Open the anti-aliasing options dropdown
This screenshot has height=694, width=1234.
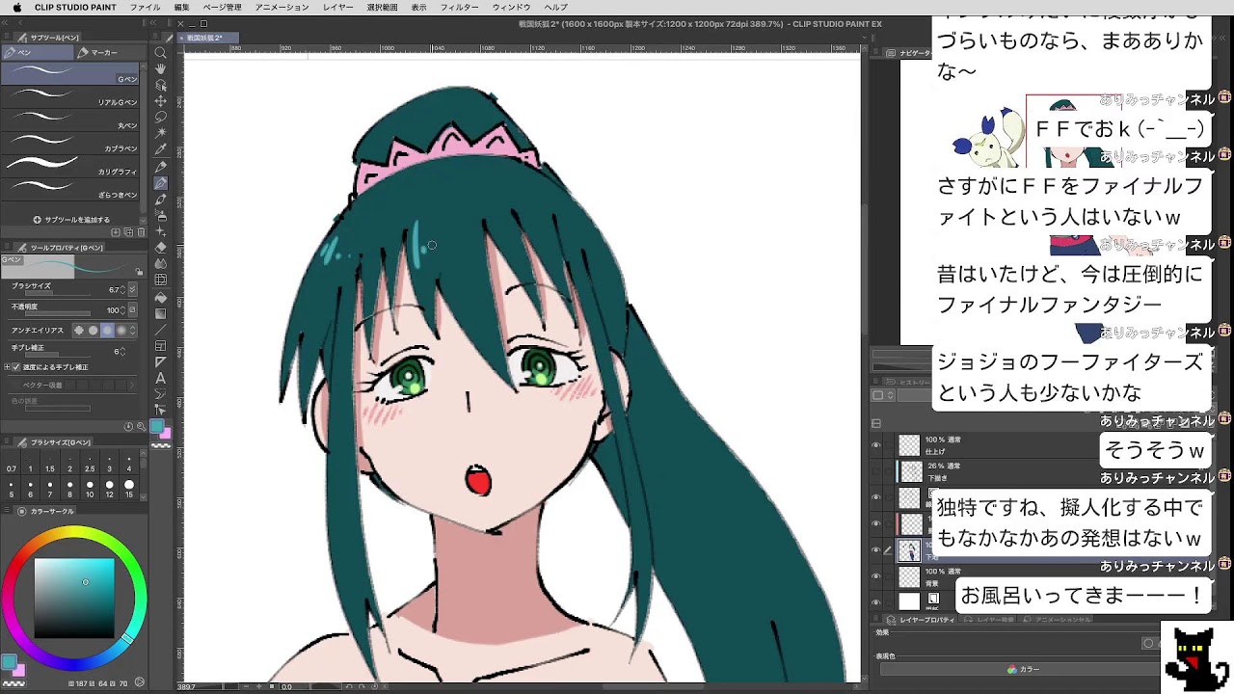133,330
